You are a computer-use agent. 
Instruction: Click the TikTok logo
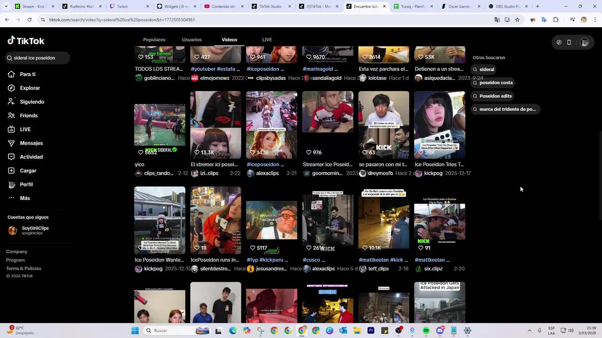click(x=26, y=41)
